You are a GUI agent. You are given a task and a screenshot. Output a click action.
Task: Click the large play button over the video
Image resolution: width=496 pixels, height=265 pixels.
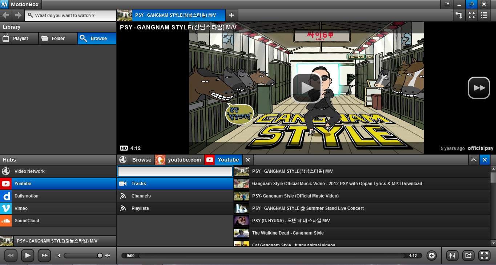pos(306,88)
